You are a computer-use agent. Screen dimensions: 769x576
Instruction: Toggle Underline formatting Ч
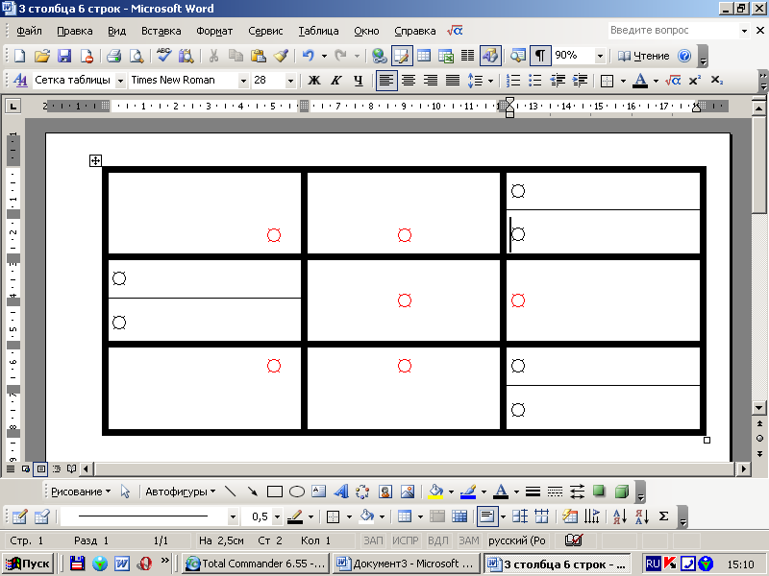coord(359,81)
